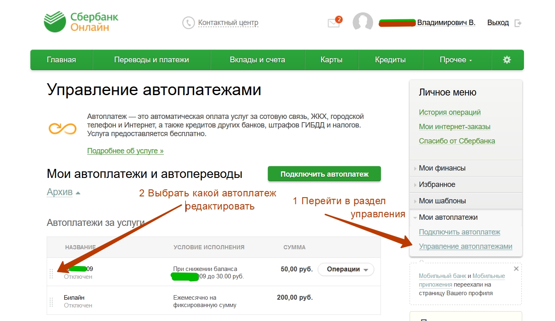Image resolution: width=555 pixels, height=321 pixels.
Task: Click the Sberbank Online logo
Action: click(x=81, y=22)
